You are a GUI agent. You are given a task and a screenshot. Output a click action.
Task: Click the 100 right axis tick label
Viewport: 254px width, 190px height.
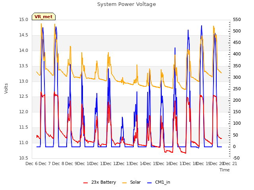237,123
